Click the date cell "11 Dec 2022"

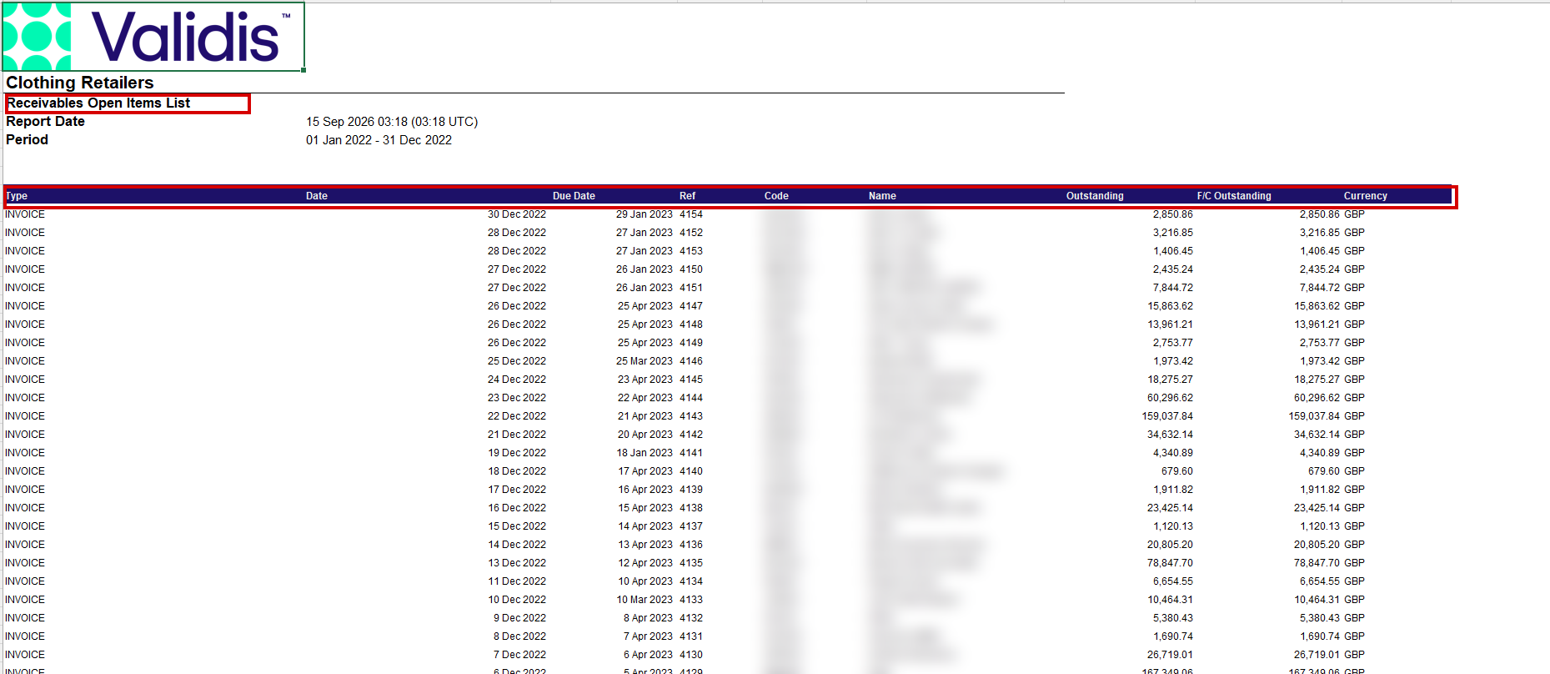pyautogui.click(x=517, y=581)
